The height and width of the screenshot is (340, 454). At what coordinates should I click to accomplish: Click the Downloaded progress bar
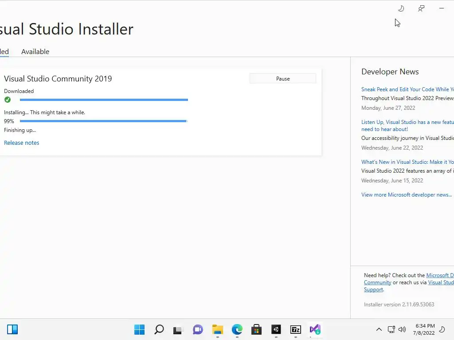(x=104, y=100)
